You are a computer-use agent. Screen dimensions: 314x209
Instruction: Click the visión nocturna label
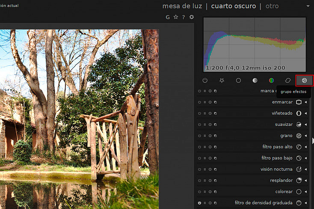point(276,169)
